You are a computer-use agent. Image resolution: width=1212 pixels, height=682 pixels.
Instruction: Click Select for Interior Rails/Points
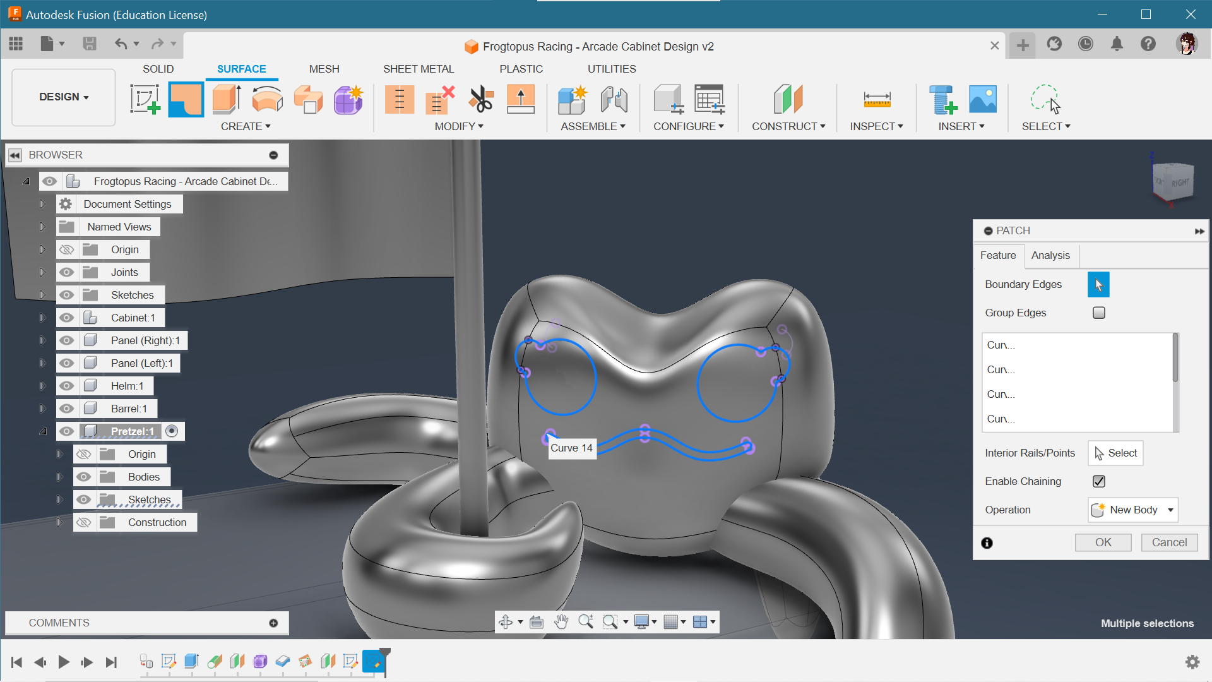click(x=1115, y=453)
